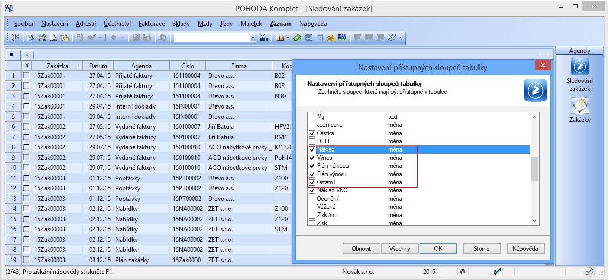Check the Vážená column checkbox
609x280 pixels.
[312, 207]
